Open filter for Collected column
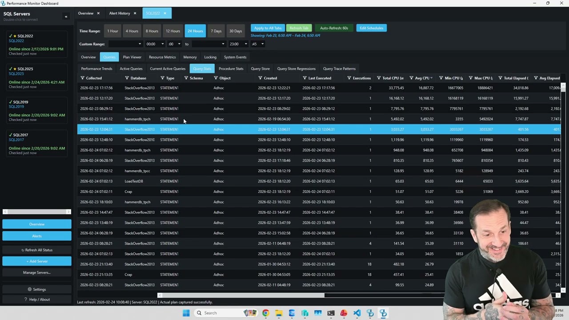This screenshot has height=320, width=569. [x=82, y=78]
